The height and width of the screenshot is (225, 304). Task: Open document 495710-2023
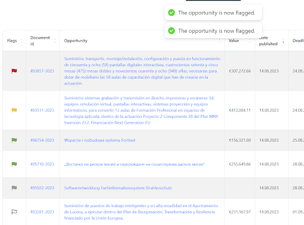tap(42, 164)
